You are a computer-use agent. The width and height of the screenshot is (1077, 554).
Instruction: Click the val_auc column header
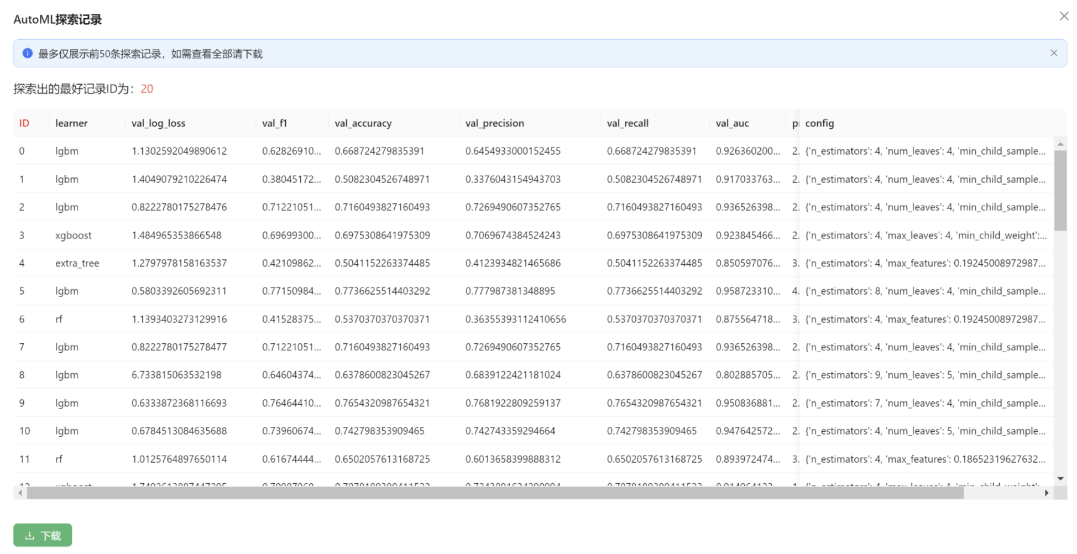(x=732, y=123)
